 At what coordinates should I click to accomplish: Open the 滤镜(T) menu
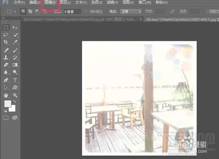pos(112,3)
